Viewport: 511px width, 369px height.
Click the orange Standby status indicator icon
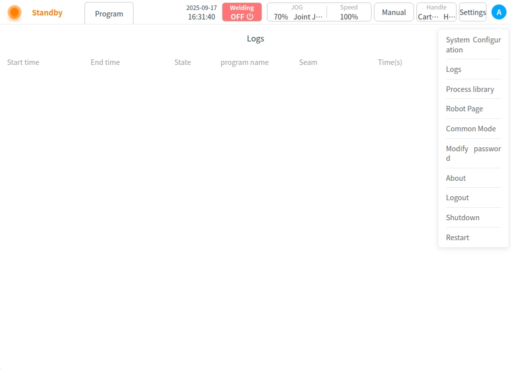click(14, 12)
